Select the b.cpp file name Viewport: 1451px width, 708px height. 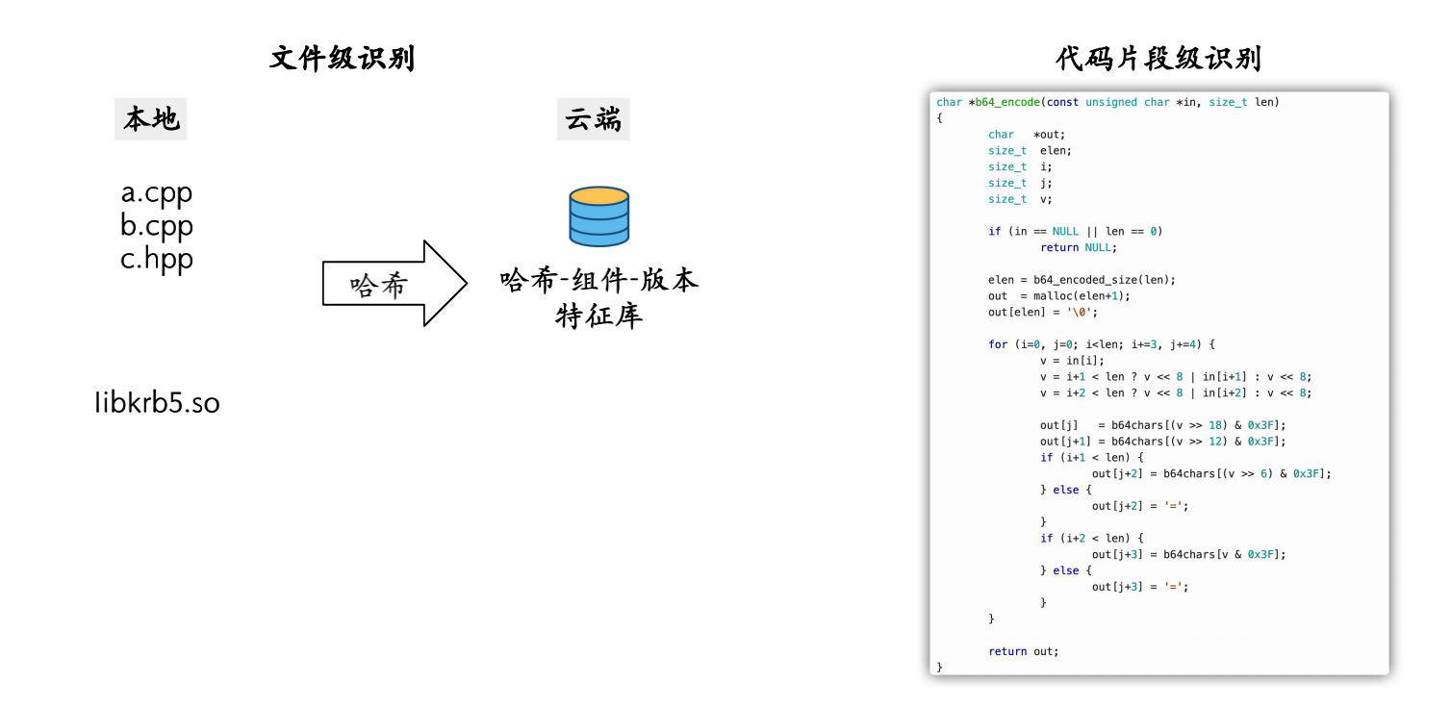point(157,226)
